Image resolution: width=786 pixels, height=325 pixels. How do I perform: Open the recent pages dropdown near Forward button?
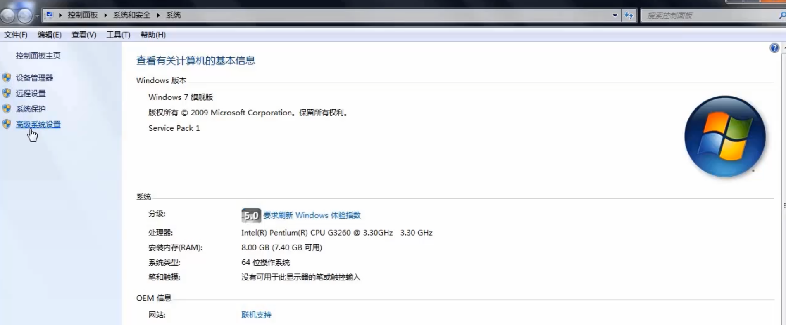[x=37, y=16]
